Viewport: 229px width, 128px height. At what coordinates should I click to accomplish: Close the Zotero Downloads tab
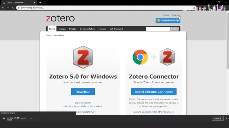(x=34, y=2)
